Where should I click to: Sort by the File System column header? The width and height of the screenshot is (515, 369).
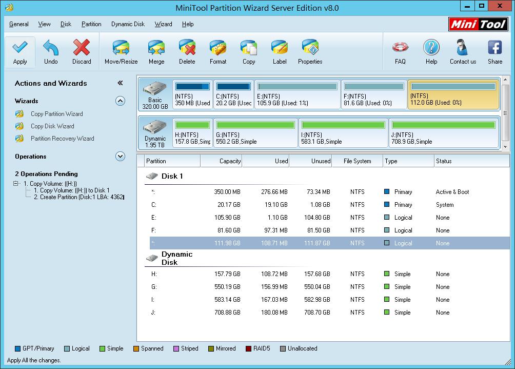tap(358, 161)
